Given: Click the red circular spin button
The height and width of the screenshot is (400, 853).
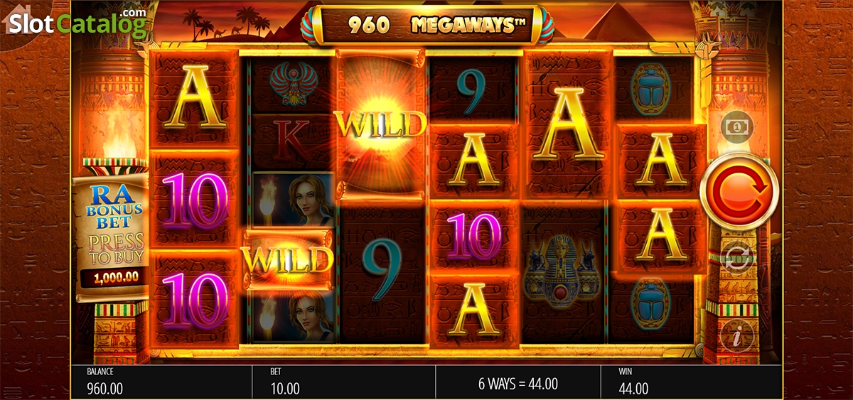Looking at the screenshot, I should [x=739, y=191].
